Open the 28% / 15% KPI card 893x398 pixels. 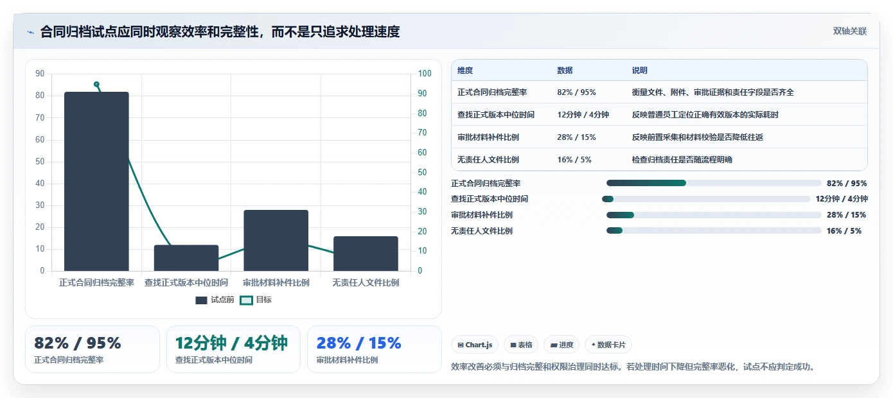[x=375, y=349]
